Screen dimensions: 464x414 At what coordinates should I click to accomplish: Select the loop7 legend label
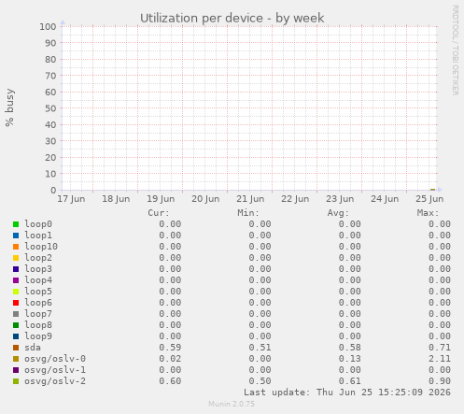[x=38, y=314]
